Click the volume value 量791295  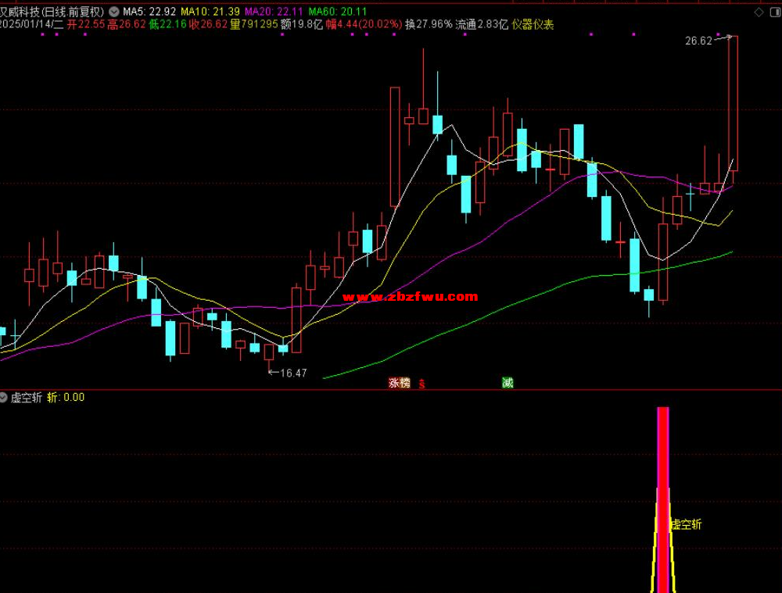254,24
